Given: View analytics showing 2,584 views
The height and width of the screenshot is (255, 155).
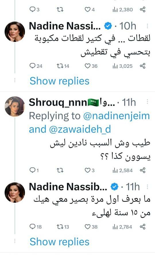Looking at the screenshot, I should point(123,170).
